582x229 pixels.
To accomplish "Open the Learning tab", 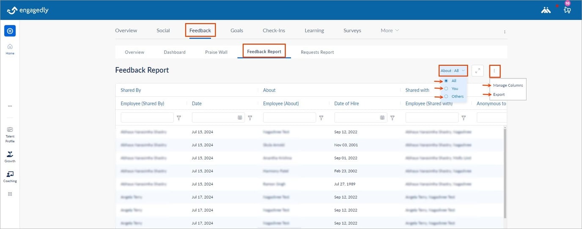I will pos(314,30).
